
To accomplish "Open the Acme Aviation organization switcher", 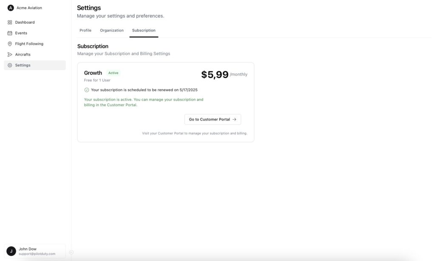I will click(29, 8).
